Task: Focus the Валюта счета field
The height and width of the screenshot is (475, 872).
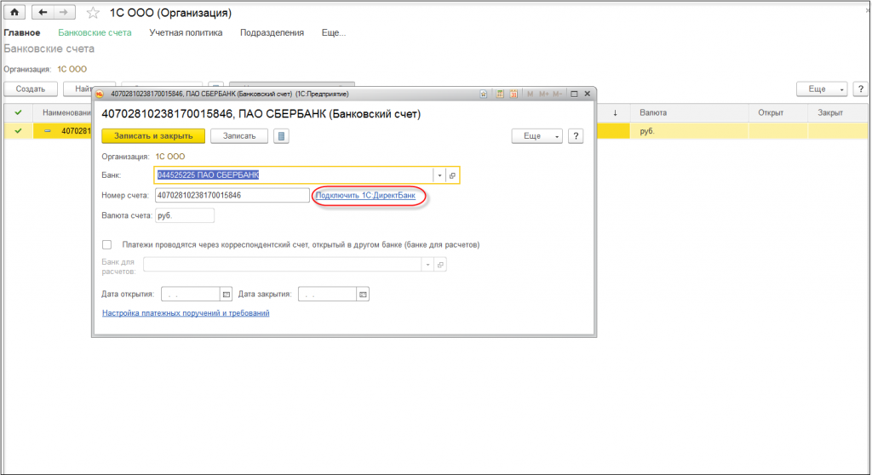Action: [x=184, y=216]
